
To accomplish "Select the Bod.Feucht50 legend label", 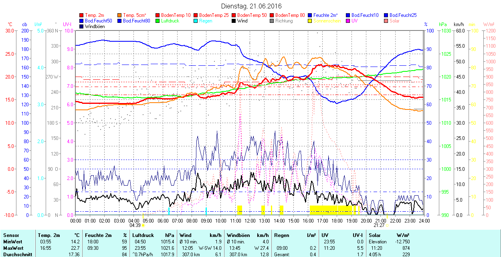I will pos(99,21).
